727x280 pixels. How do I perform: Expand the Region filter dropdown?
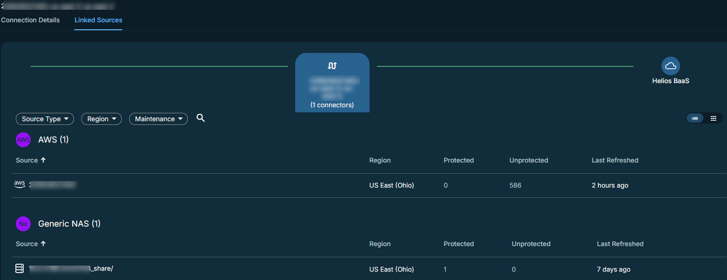click(x=101, y=119)
